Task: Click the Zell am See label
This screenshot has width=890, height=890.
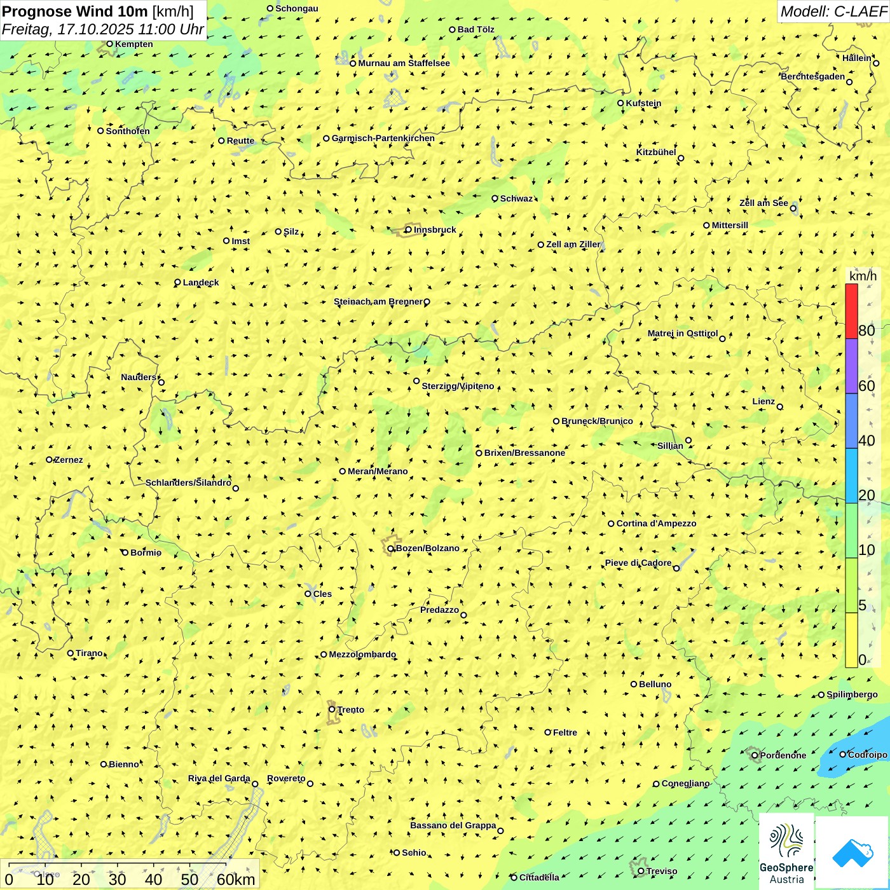Action: pyautogui.click(x=763, y=203)
